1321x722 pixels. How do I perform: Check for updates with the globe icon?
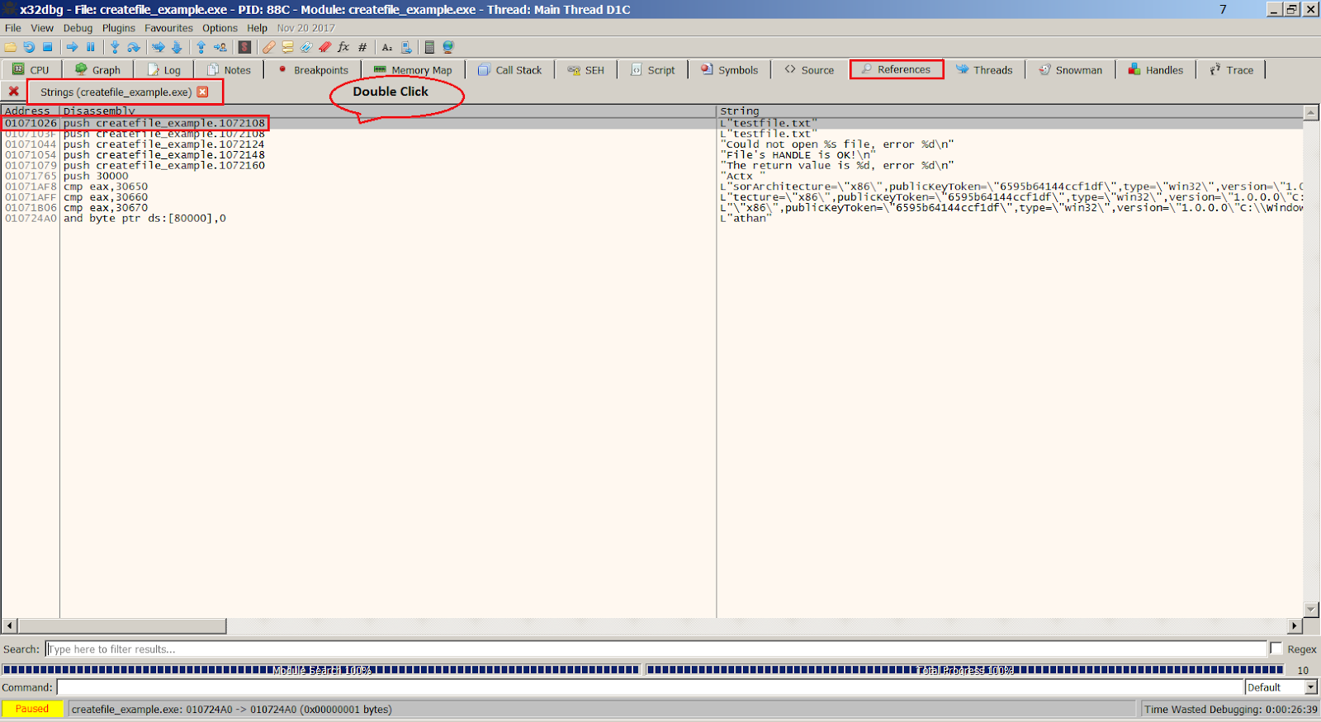[448, 47]
